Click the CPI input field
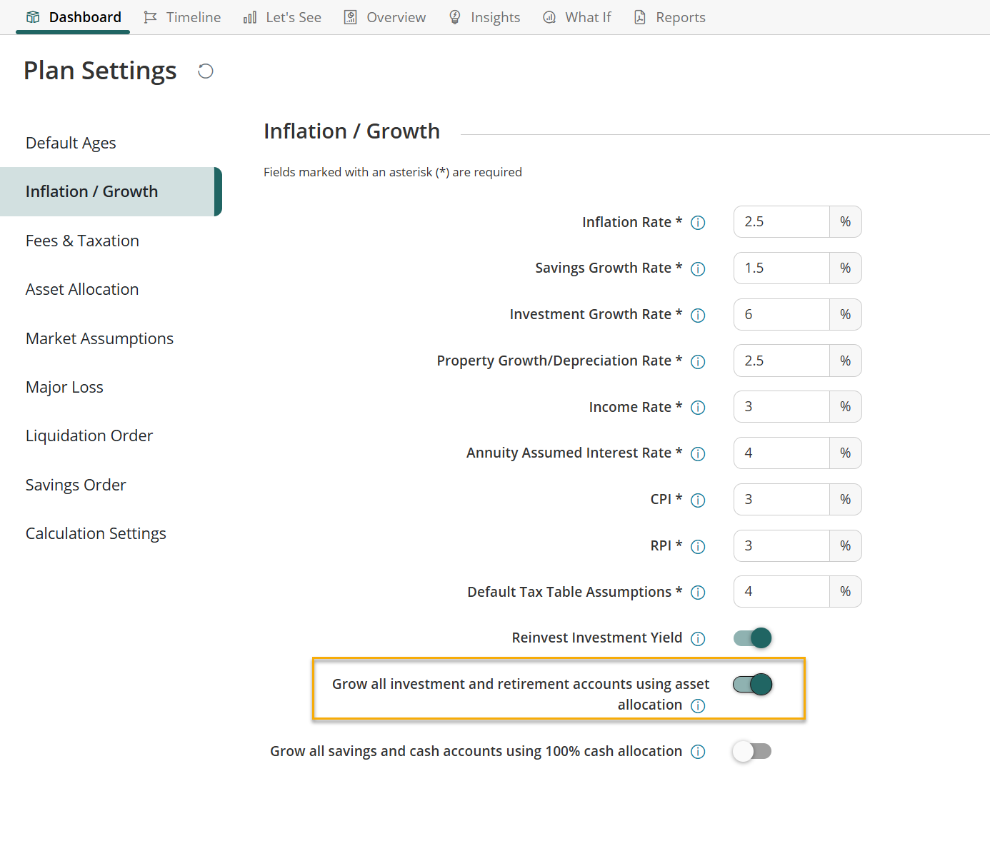 [x=781, y=499]
